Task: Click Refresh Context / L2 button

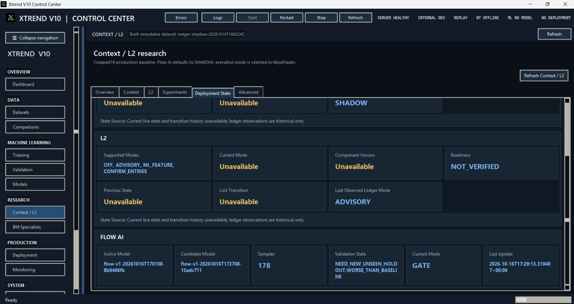Action: pyautogui.click(x=544, y=76)
